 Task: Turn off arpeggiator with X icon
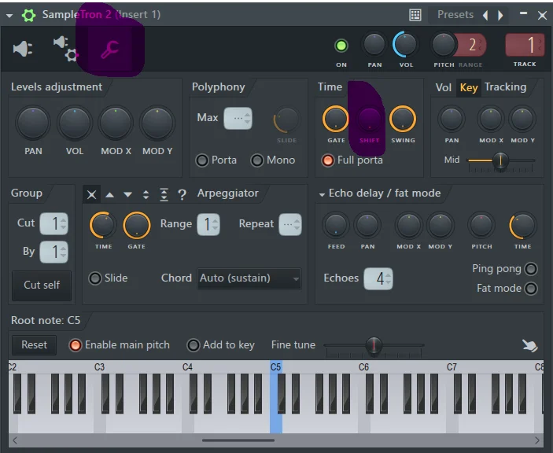pyautogui.click(x=91, y=194)
